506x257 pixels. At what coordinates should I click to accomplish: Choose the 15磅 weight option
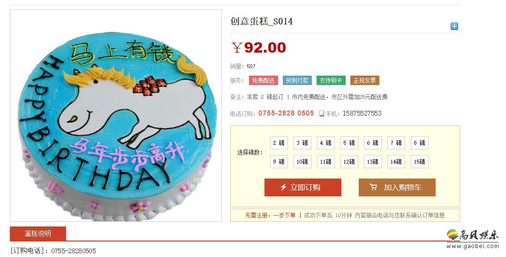420,162
